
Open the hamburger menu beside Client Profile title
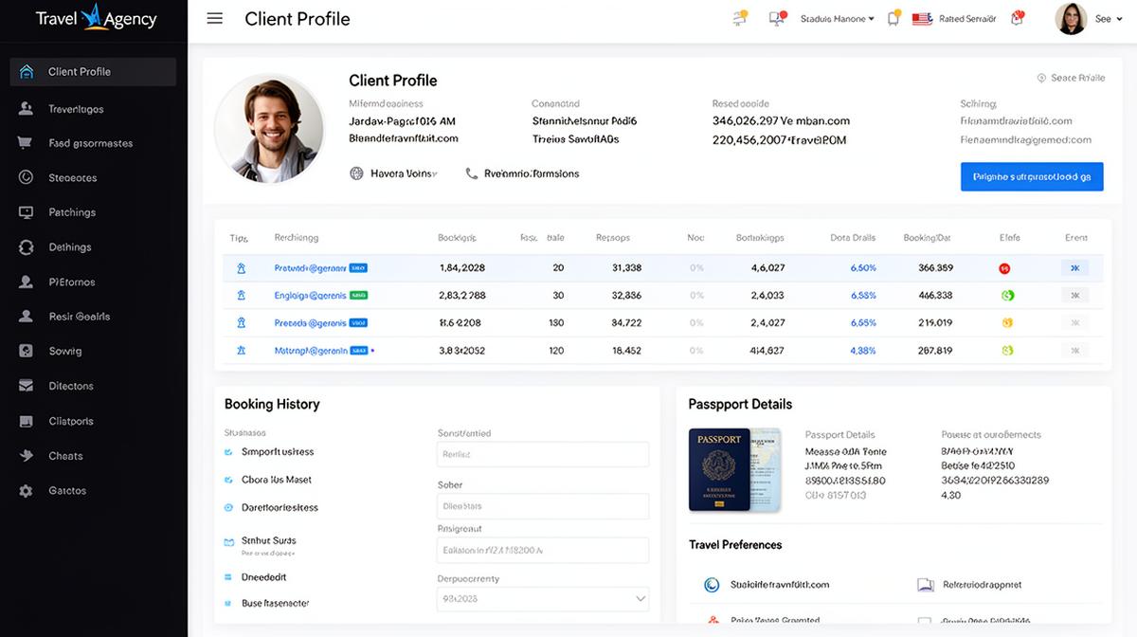click(x=214, y=18)
